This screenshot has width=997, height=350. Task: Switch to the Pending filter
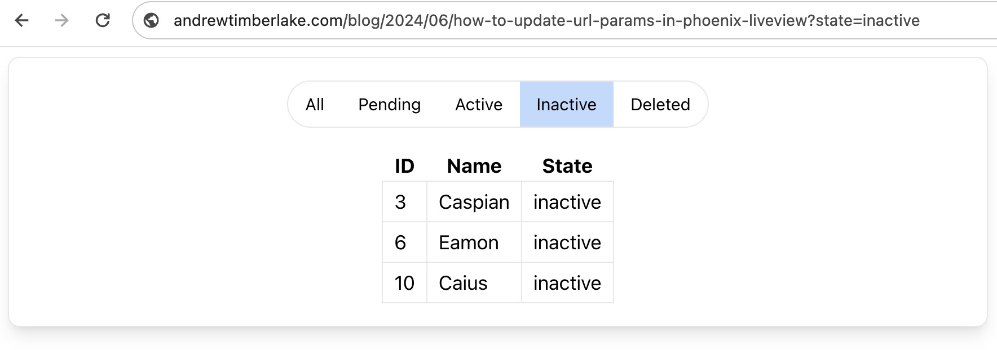point(389,105)
